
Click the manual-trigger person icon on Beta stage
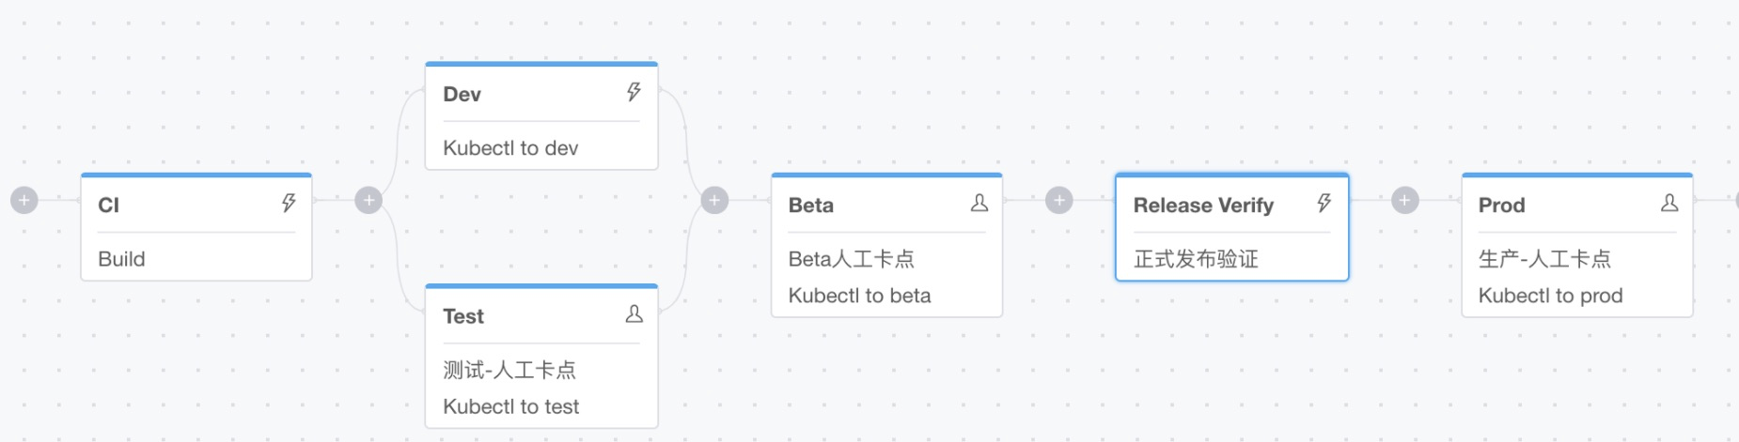tap(979, 203)
